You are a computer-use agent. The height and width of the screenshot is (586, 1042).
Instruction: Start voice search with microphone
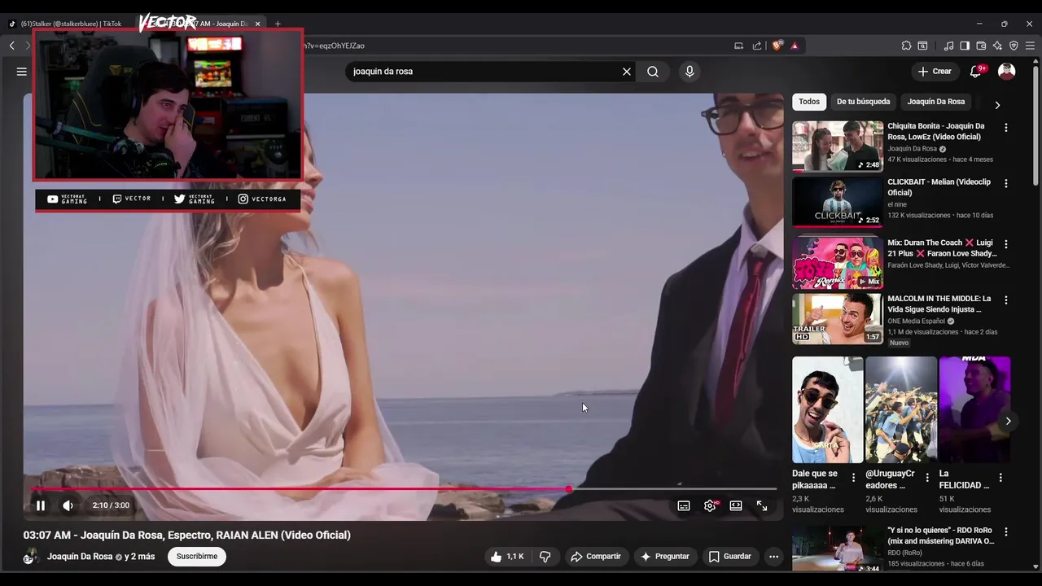(690, 72)
